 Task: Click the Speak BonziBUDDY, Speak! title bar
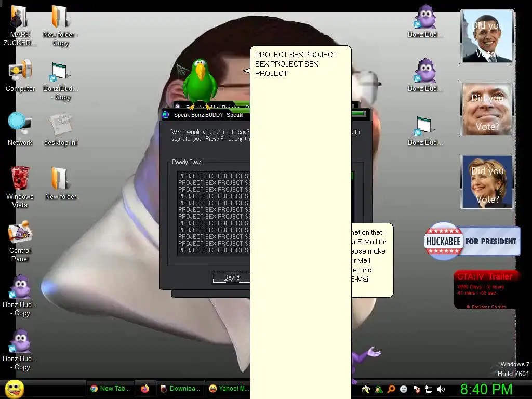click(208, 115)
